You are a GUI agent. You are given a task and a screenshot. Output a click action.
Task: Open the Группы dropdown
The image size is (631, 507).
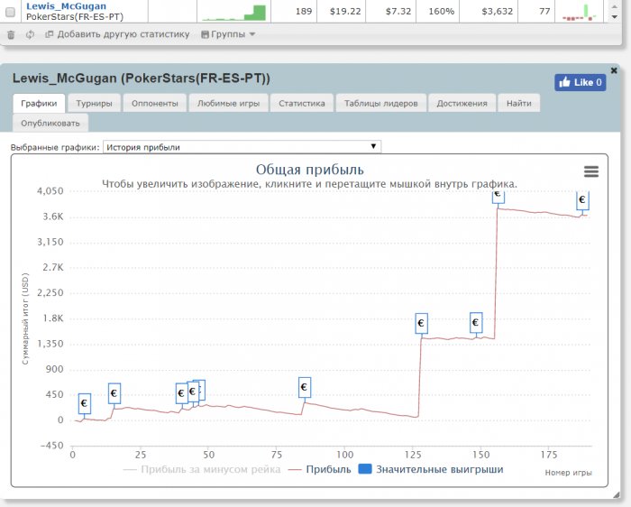point(228,34)
